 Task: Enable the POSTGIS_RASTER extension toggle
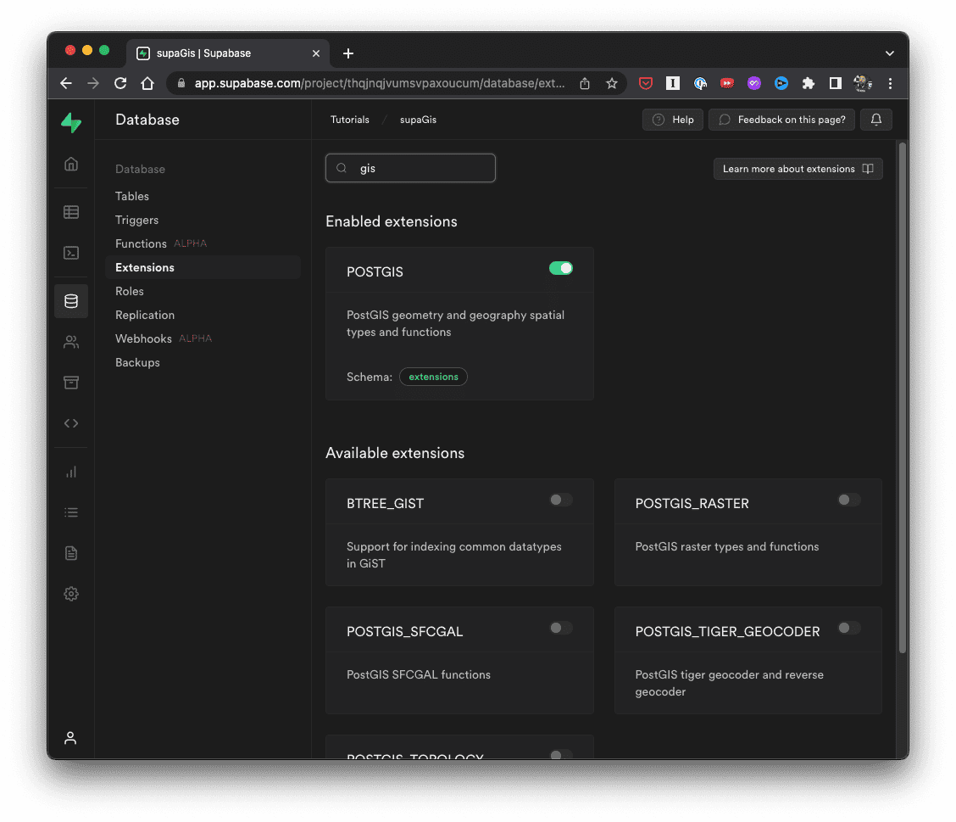click(848, 500)
